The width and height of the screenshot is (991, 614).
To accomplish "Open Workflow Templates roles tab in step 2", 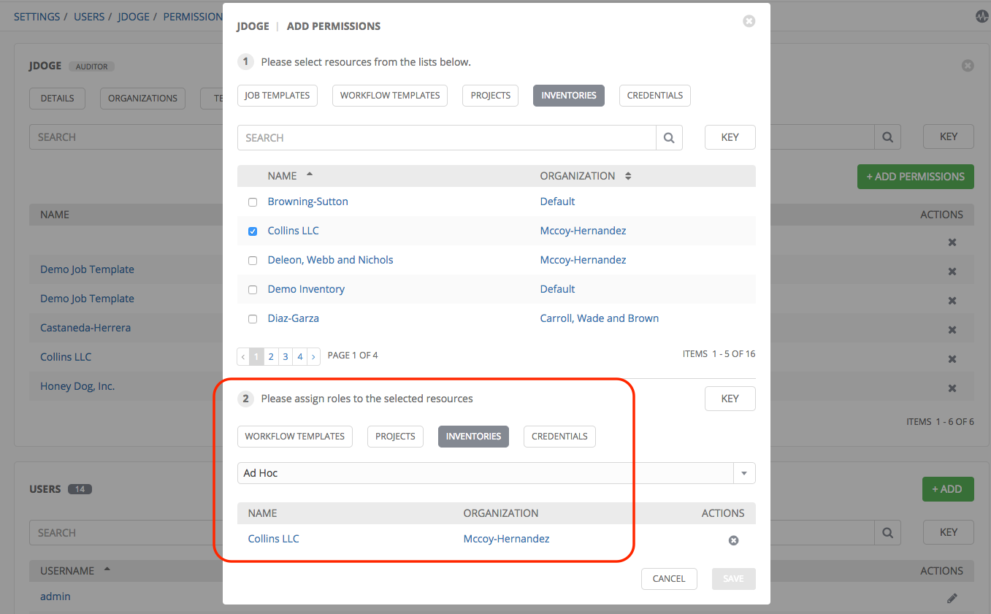I will 295,437.
